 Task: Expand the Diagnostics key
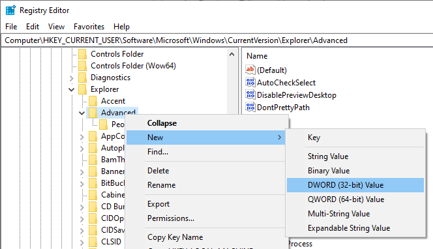pyautogui.click(x=72, y=78)
